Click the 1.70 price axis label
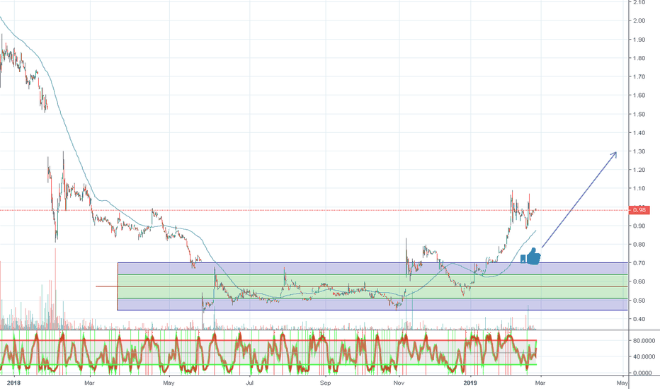 coord(639,76)
